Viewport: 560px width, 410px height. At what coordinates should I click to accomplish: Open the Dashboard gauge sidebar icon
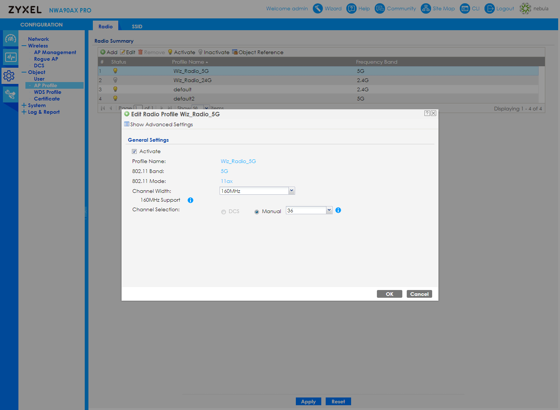(x=10, y=39)
